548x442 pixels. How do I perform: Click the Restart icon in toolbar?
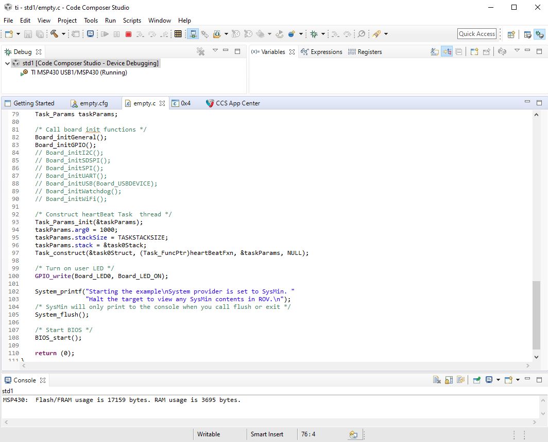(279, 34)
